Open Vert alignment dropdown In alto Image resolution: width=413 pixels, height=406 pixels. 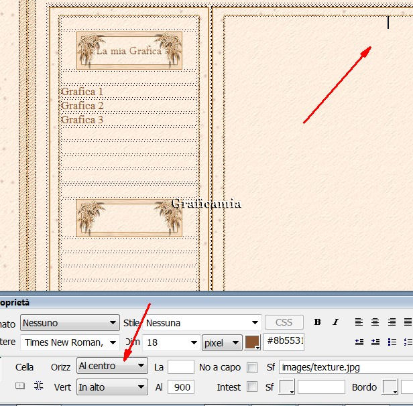tap(112, 387)
